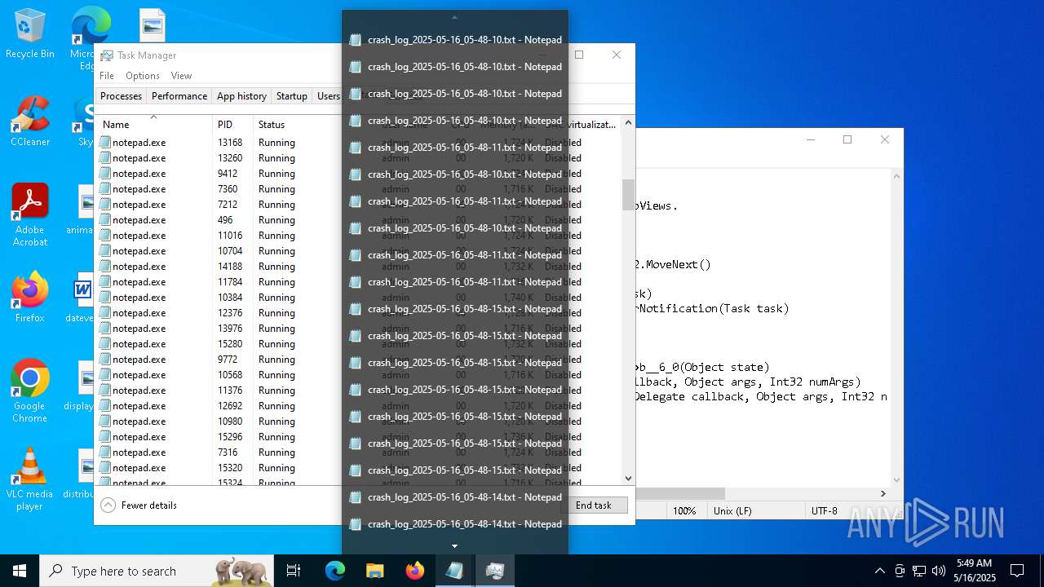Click the UAC virtualization column header
This screenshot has width=1044, height=587.
[593, 124]
